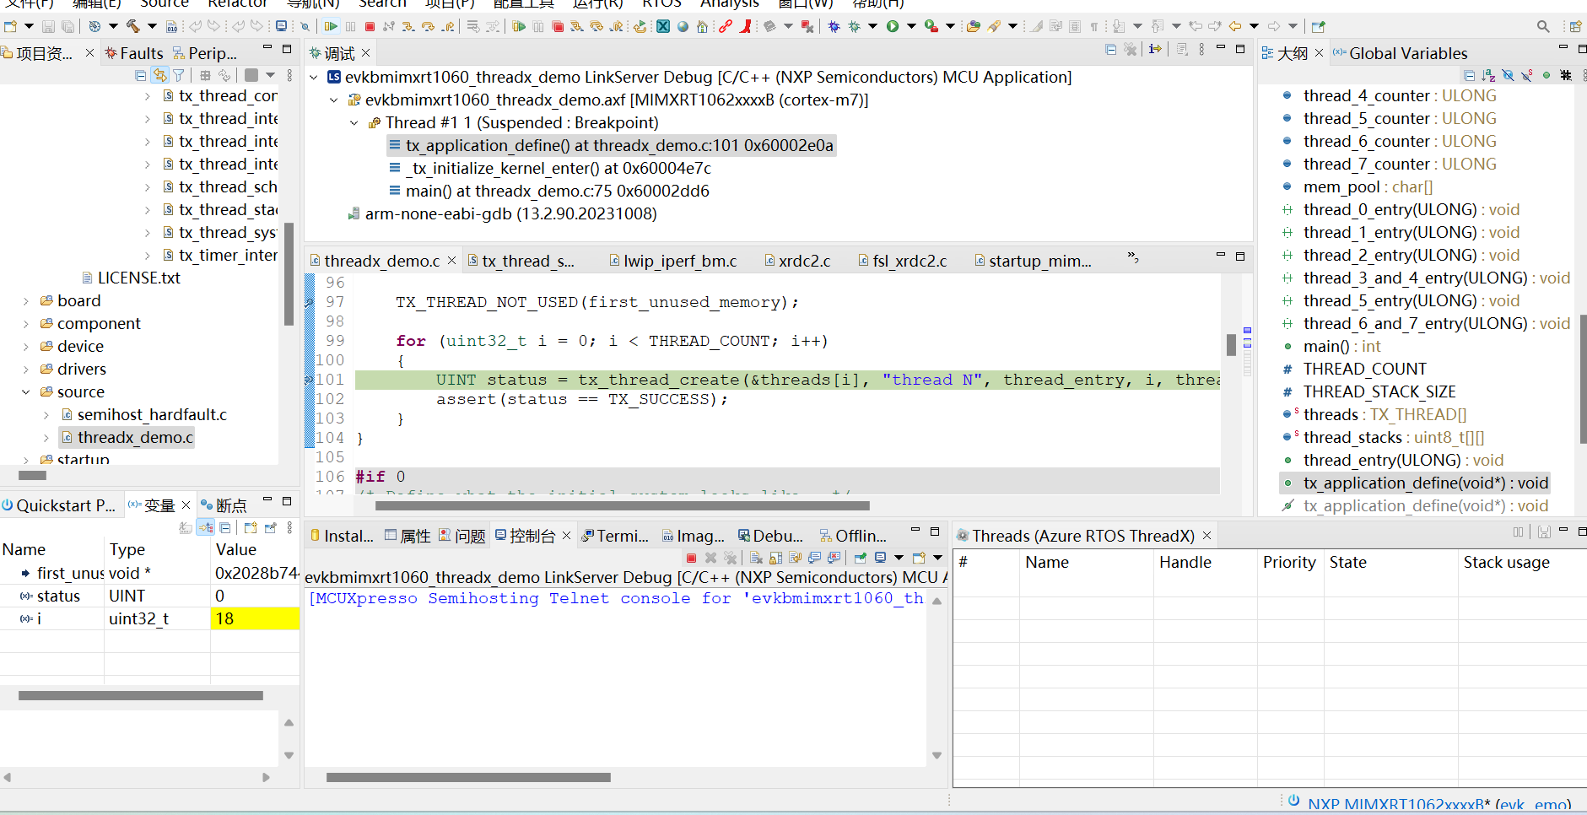Expand the board folder

pyautogui.click(x=26, y=301)
